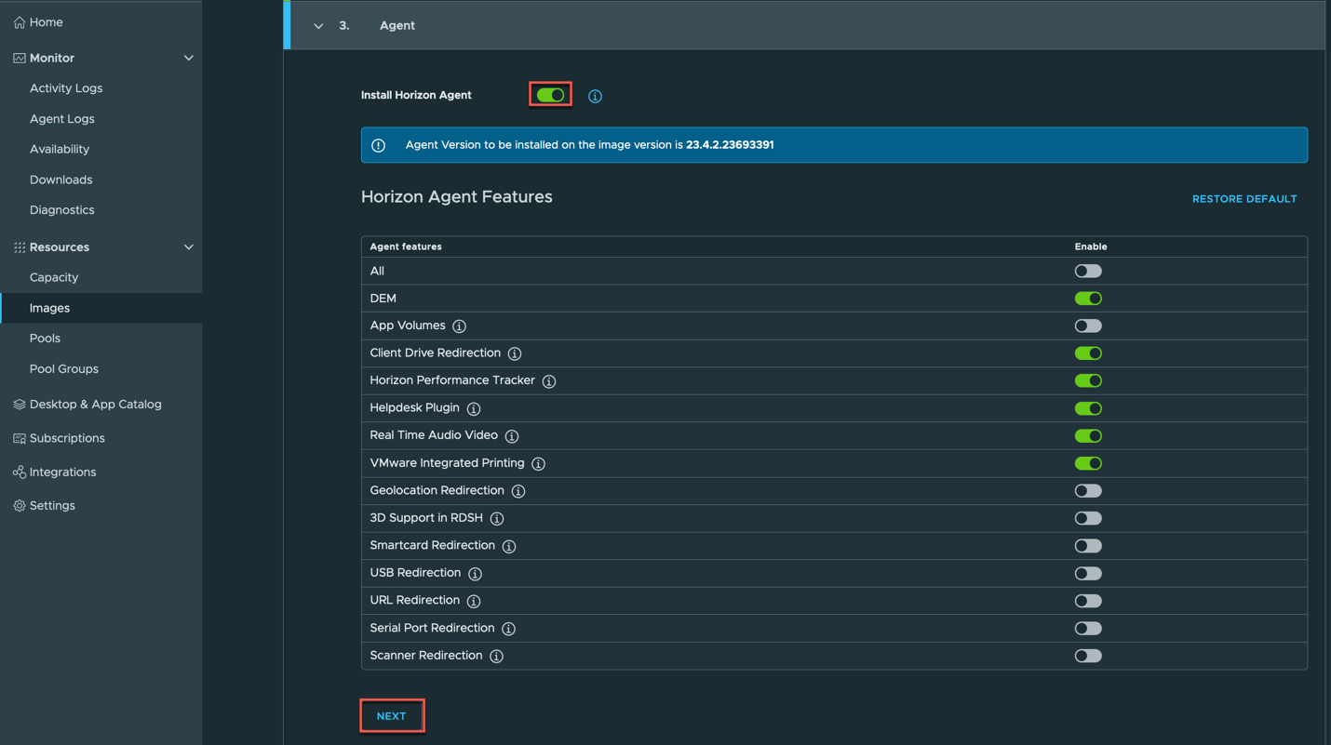Viewport: 1331px width, 745px height.
Task: Enable Serial Port Redirection toggle
Action: coord(1088,629)
